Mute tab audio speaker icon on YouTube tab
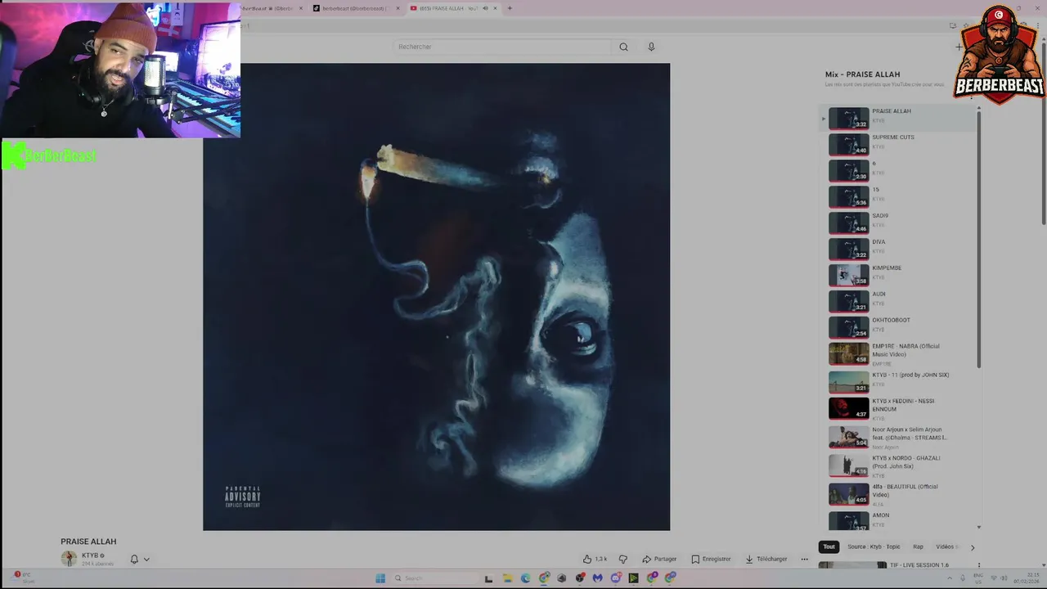 pyautogui.click(x=485, y=8)
